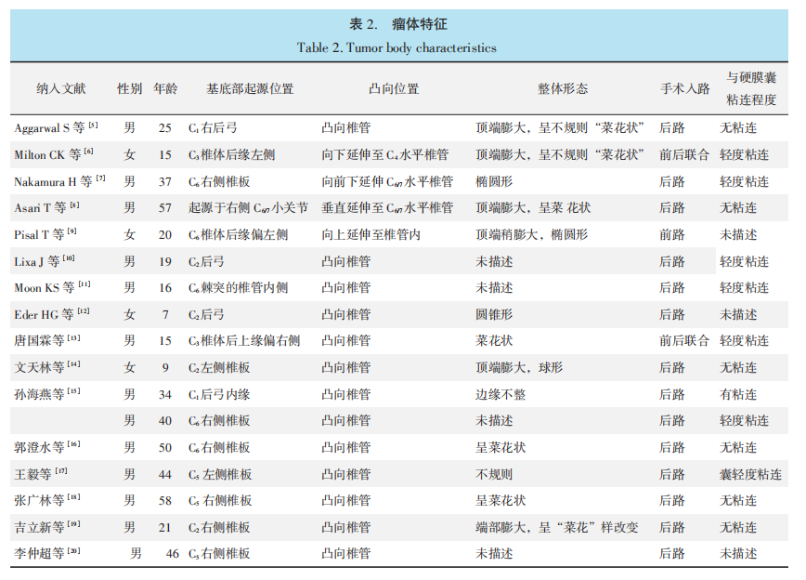Viewport: 806px width, 580px height.
Task: Click adhesion cell '有粘连'
Action: [738, 394]
